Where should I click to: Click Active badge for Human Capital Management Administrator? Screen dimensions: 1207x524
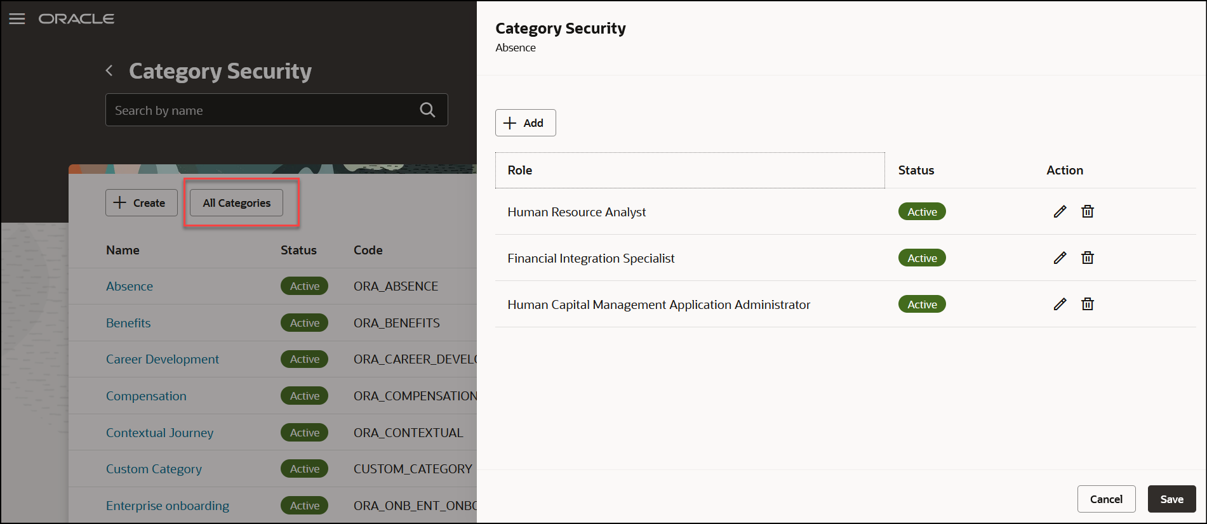click(922, 304)
